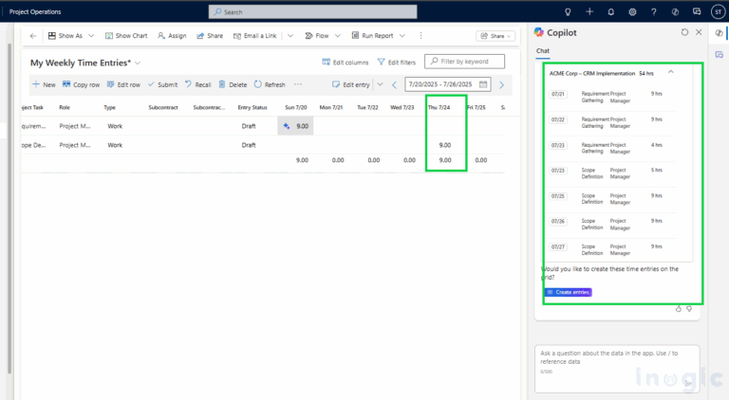Click Edit columns
This screenshot has width=729, height=400.
[346, 63]
